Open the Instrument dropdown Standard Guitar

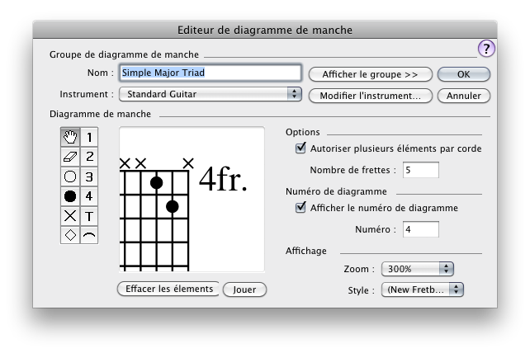click(211, 94)
